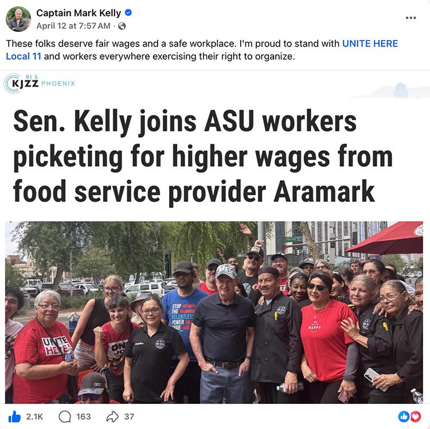
Task: Open Captain Mark Kelly profile name link
Action: click(x=79, y=13)
